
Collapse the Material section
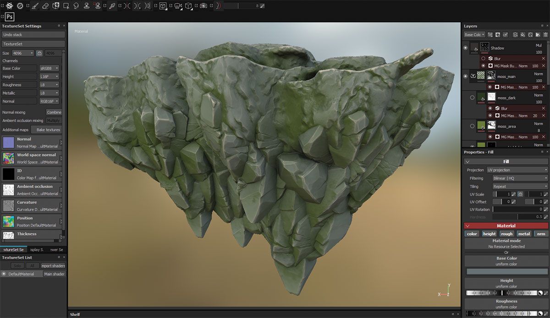[467, 226]
